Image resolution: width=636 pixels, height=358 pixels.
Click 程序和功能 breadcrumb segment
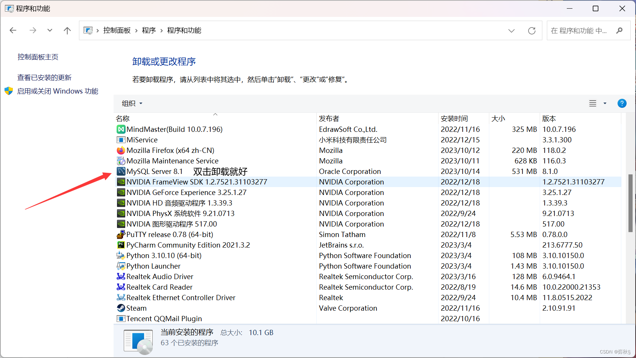pyautogui.click(x=184, y=30)
